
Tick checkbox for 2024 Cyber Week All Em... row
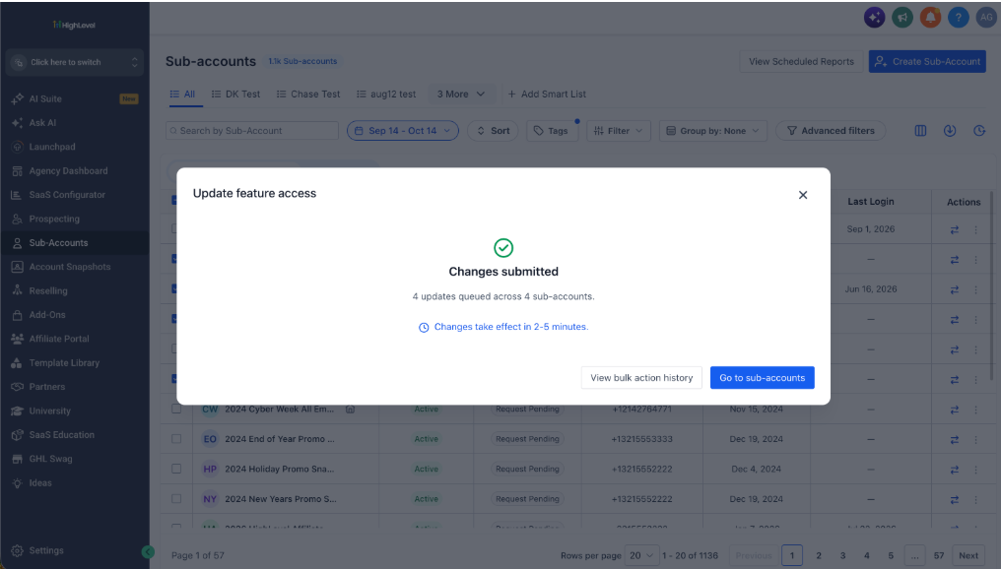176,409
